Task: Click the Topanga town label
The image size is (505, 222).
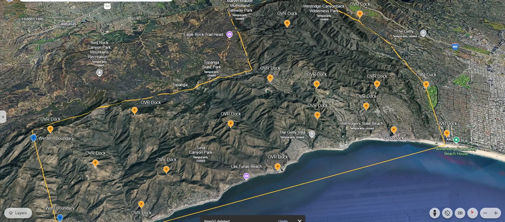Action: pyautogui.click(x=180, y=85)
